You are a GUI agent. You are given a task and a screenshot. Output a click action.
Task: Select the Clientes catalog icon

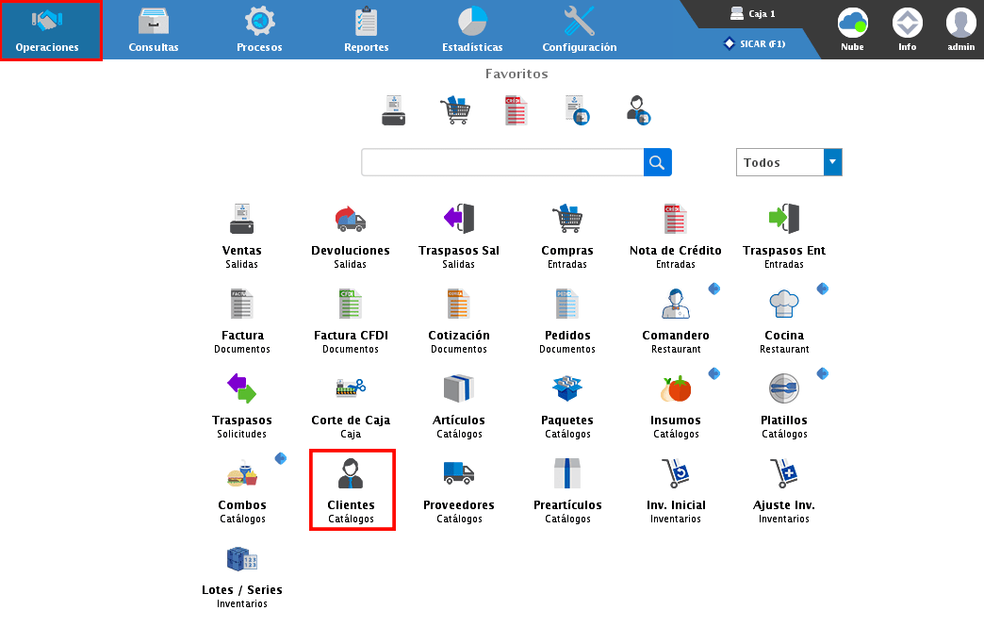pyautogui.click(x=351, y=474)
